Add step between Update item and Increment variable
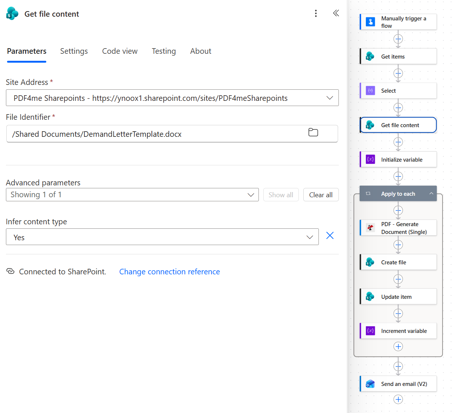Image resolution: width=454 pixels, height=413 pixels. (x=398, y=314)
